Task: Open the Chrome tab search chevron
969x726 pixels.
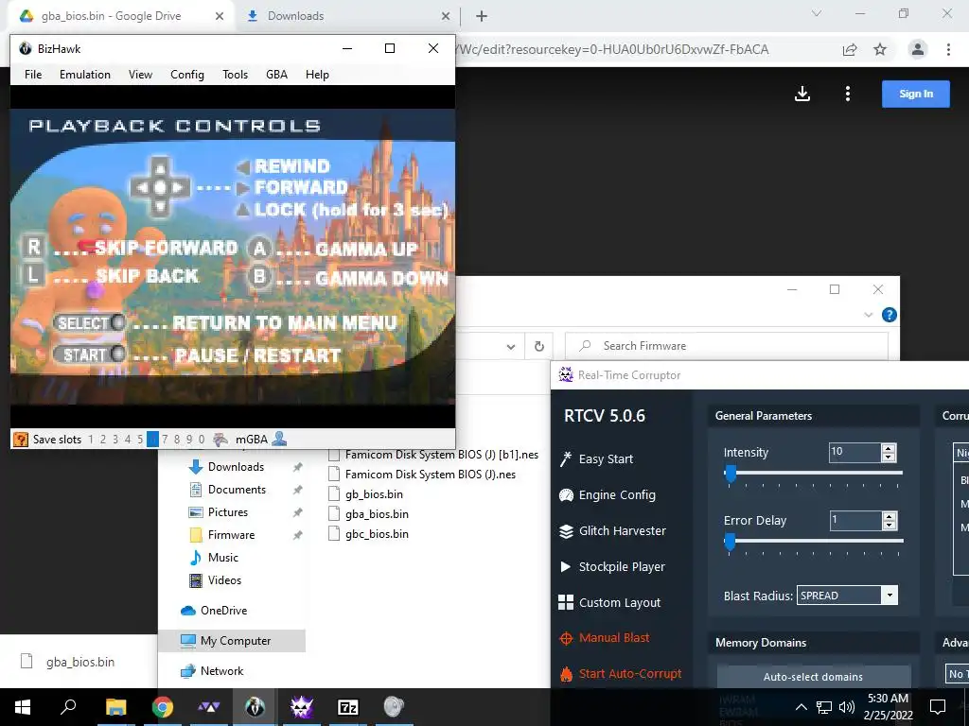Action: click(x=817, y=13)
